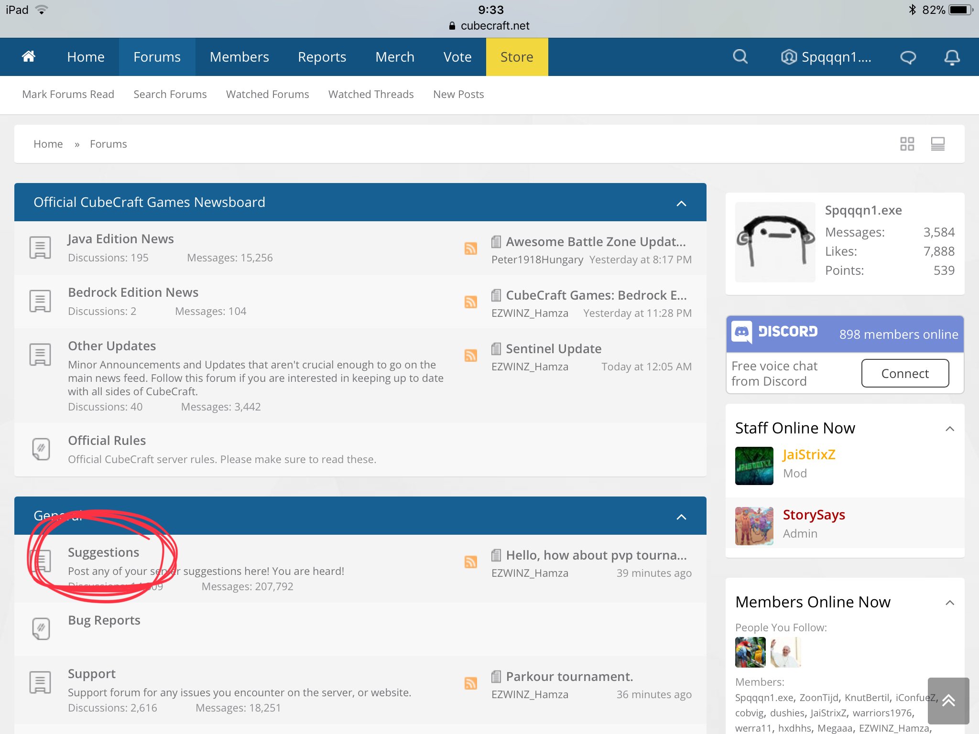Open the Support forum
Screen dimensions: 979x734
pos(91,673)
